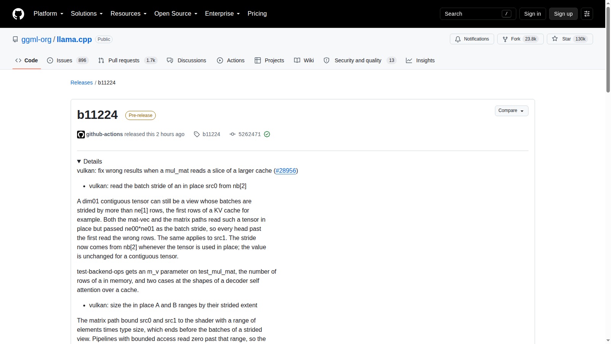Image resolution: width=611 pixels, height=344 pixels.
Task: Click the Pre-release label badge
Action: pyautogui.click(x=141, y=115)
